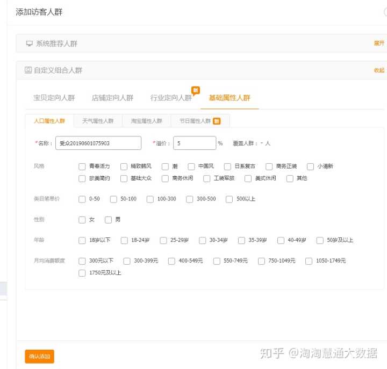This screenshot has width=387, height=369.
Task: Click the 新 badge on 行业定向人群
Action: (196, 90)
